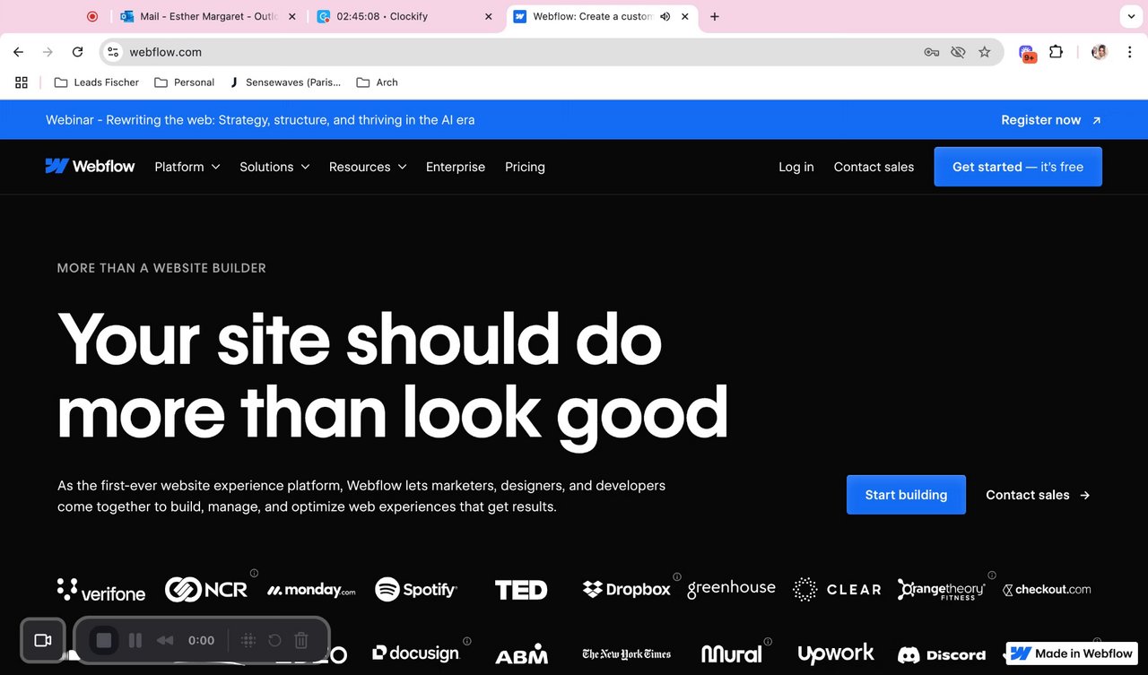This screenshot has width=1148, height=675.
Task: Open the Apps grid in bookmarks bar
Action: pos(22,82)
